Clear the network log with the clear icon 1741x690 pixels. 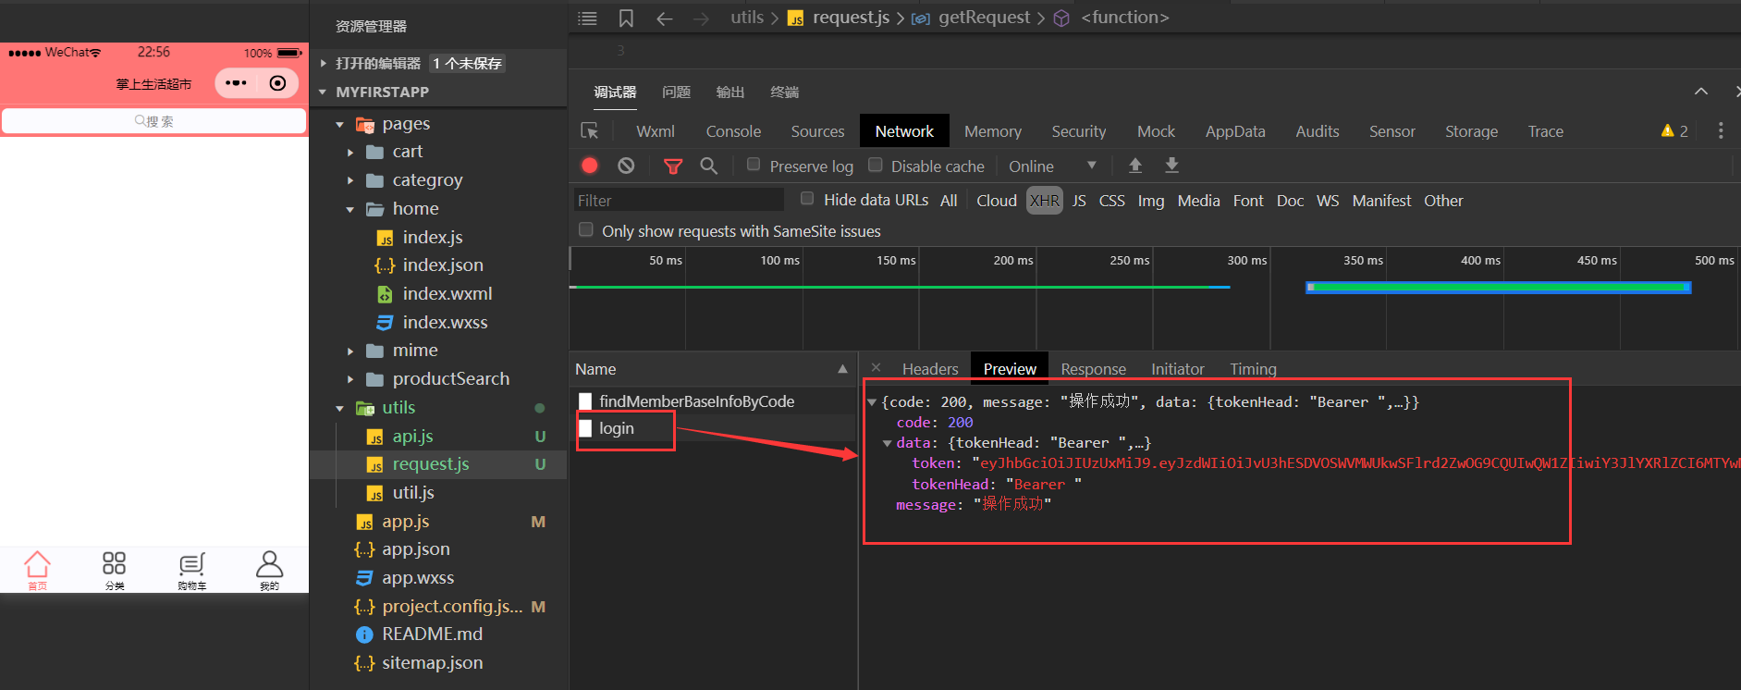pos(626,166)
